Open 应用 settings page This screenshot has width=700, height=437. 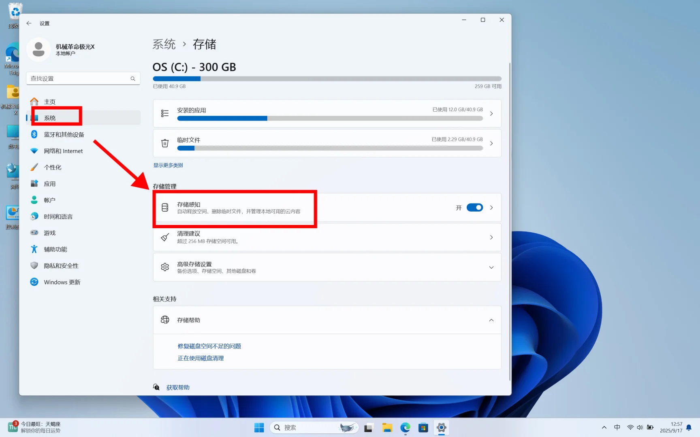[50, 183]
